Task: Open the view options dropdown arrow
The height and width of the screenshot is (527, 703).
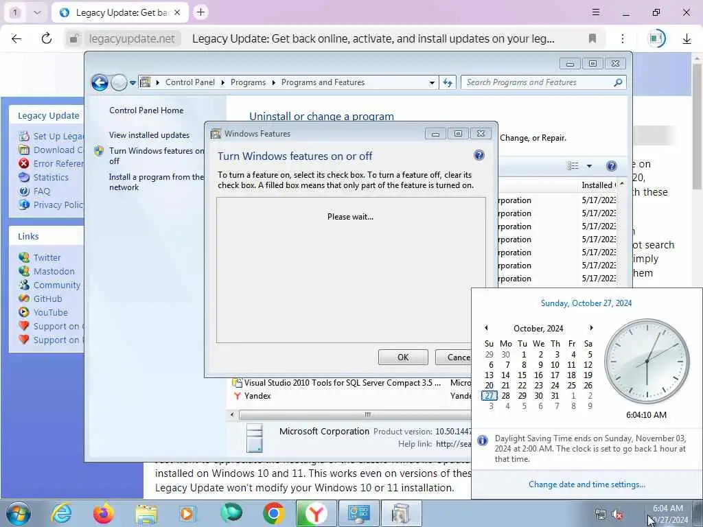Action: [589, 166]
